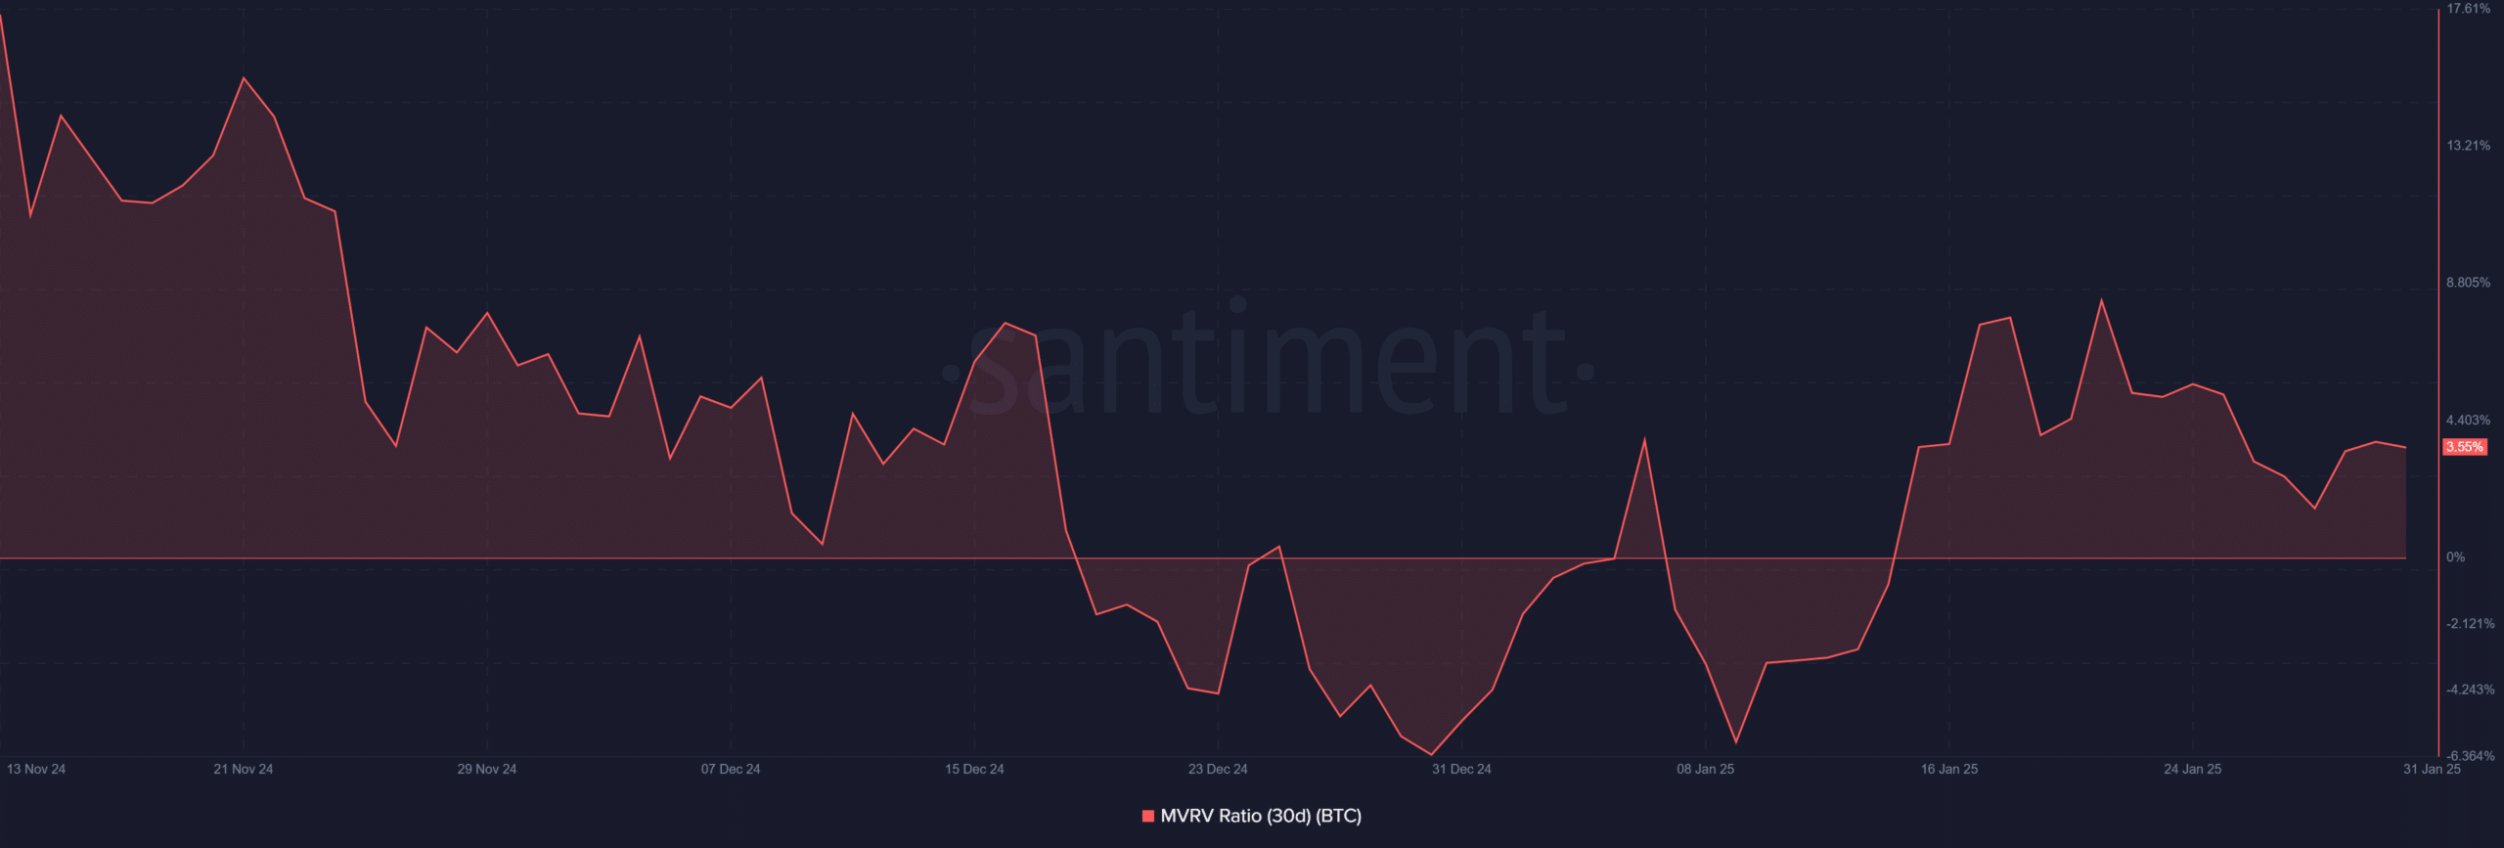
Task: Click the -6.364% y-axis label
Action: 2471,756
